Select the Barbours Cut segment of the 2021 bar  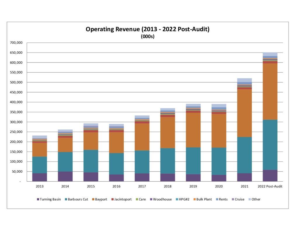(x=244, y=155)
